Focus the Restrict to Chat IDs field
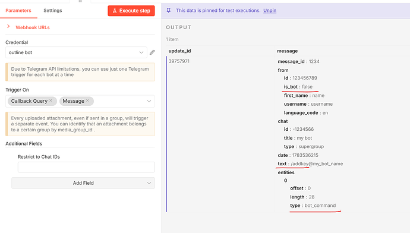 pos(86,167)
